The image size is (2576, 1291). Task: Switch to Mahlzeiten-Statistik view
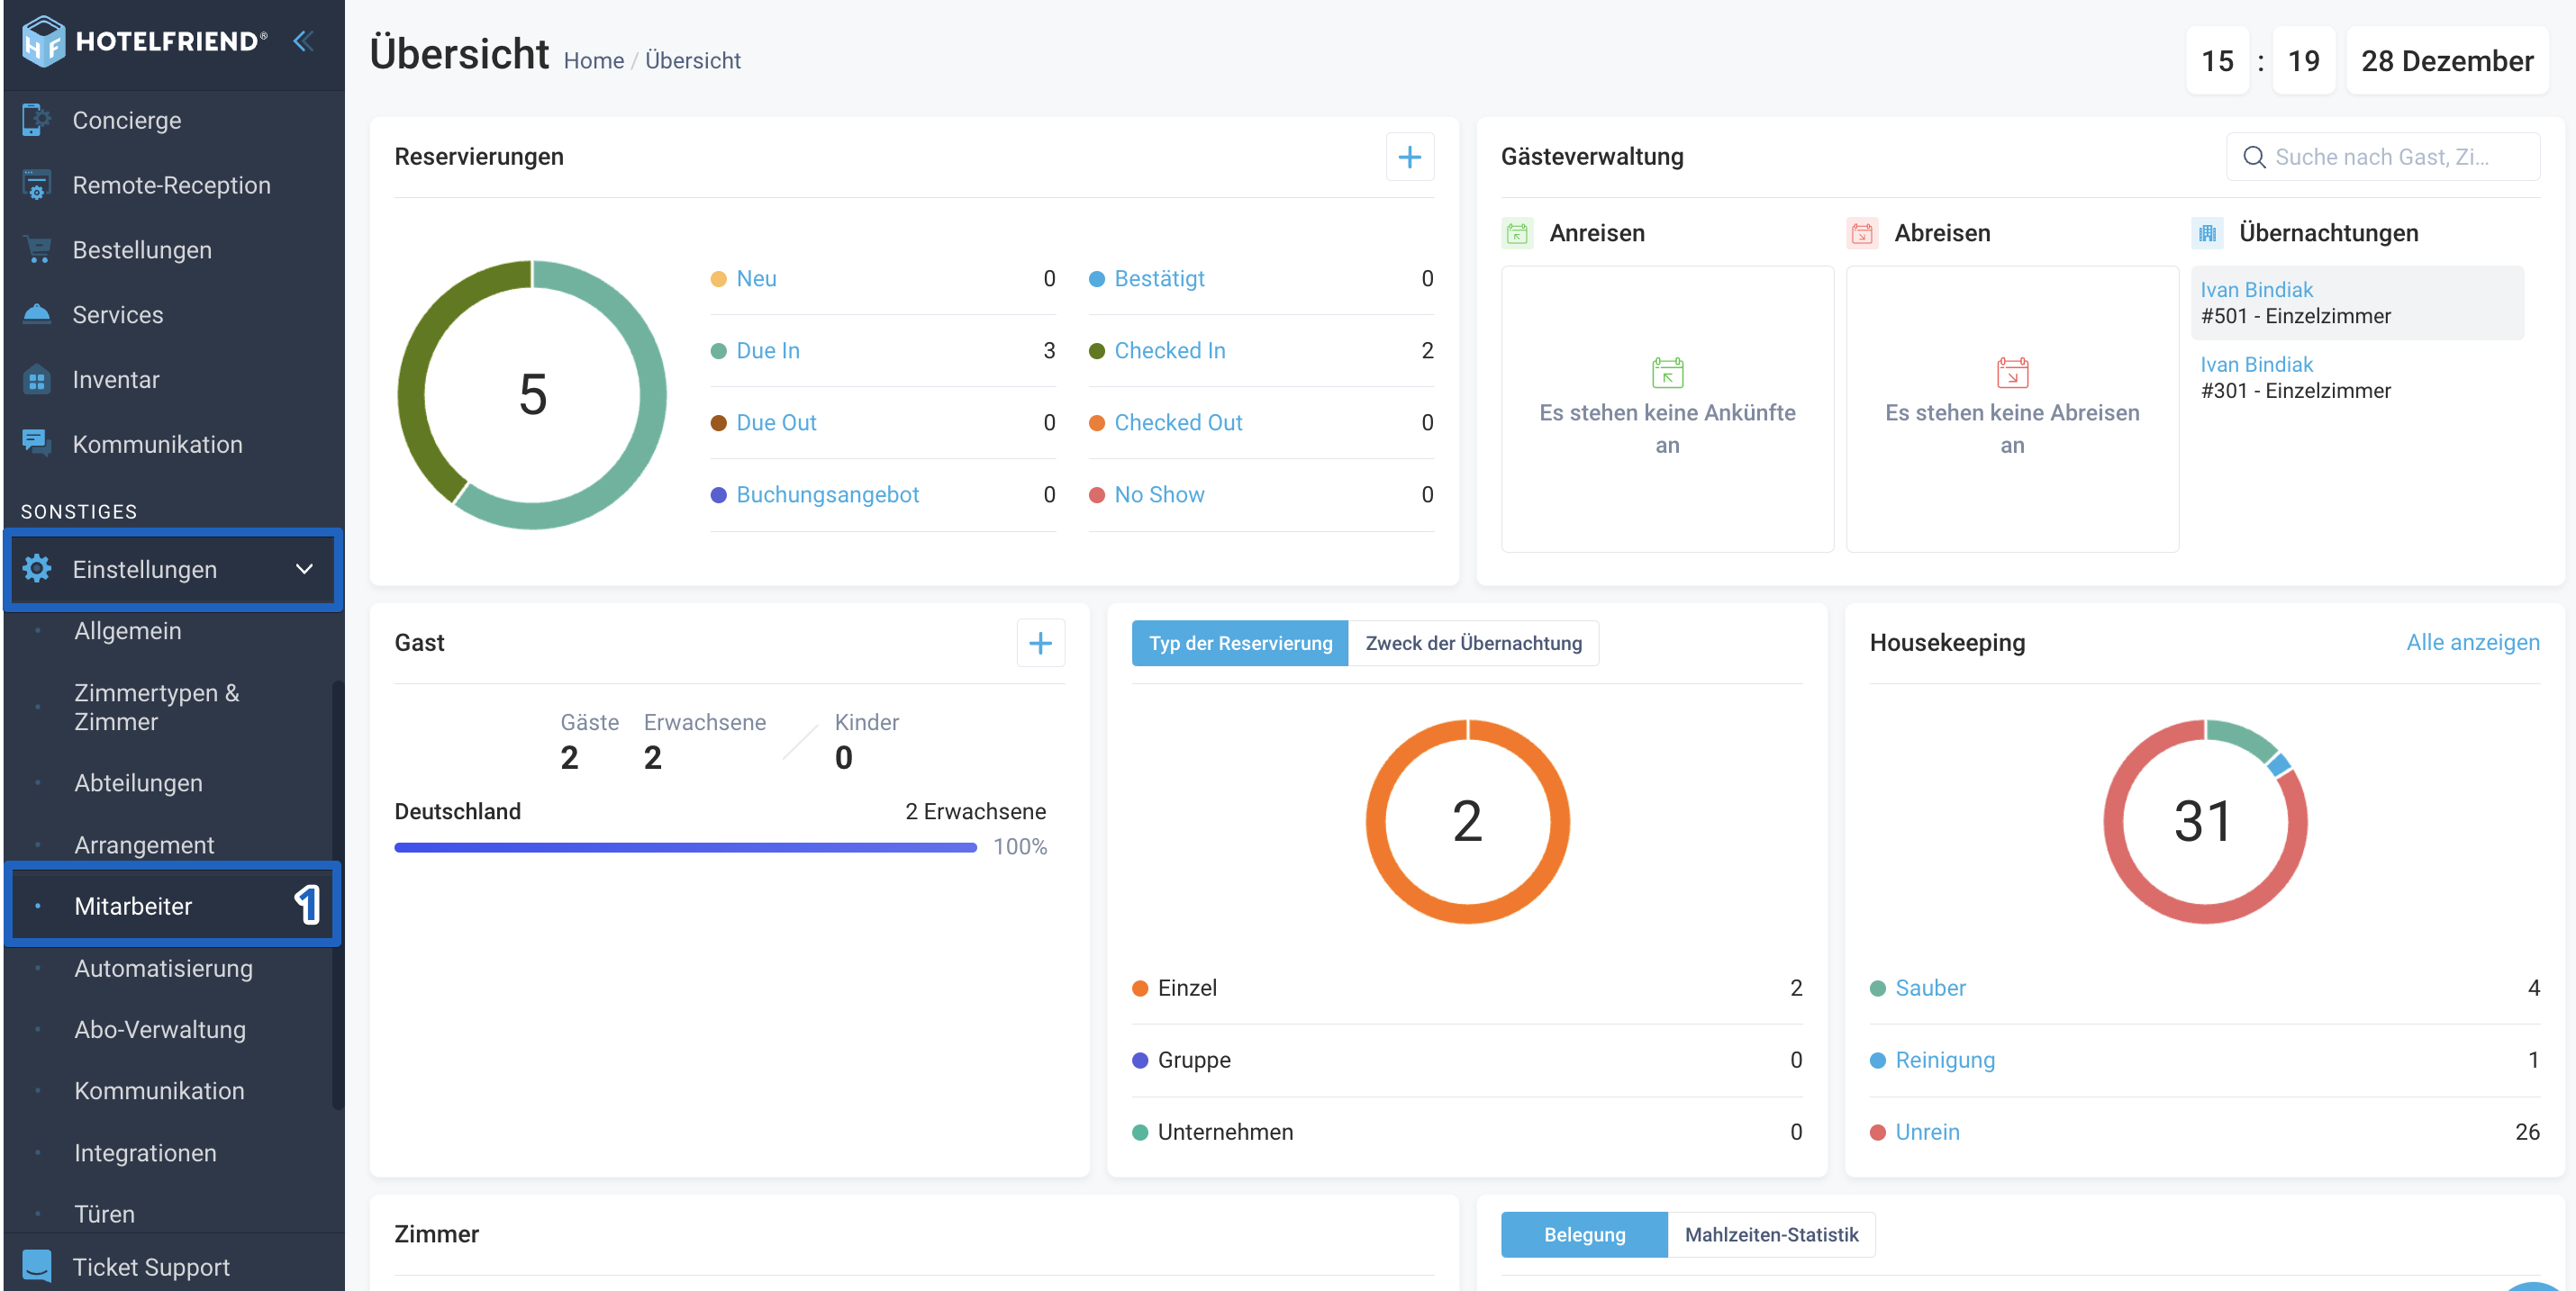pyautogui.click(x=1771, y=1234)
